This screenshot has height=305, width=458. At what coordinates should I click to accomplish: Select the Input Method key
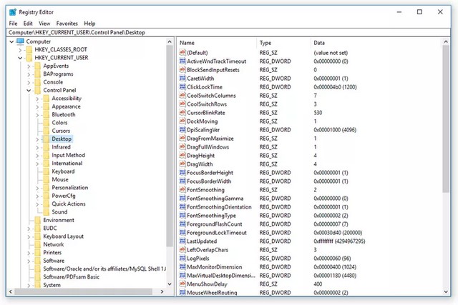click(x=69, y=155)
